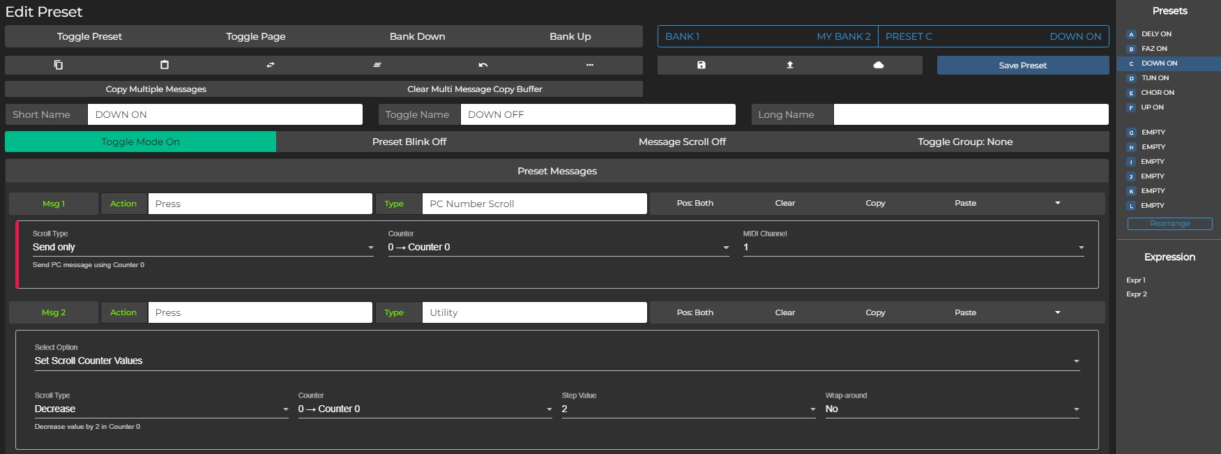Open the three-dots more options icon
Screen dimensions: 1221x454
pyautogui.click(x=590, y=65)
